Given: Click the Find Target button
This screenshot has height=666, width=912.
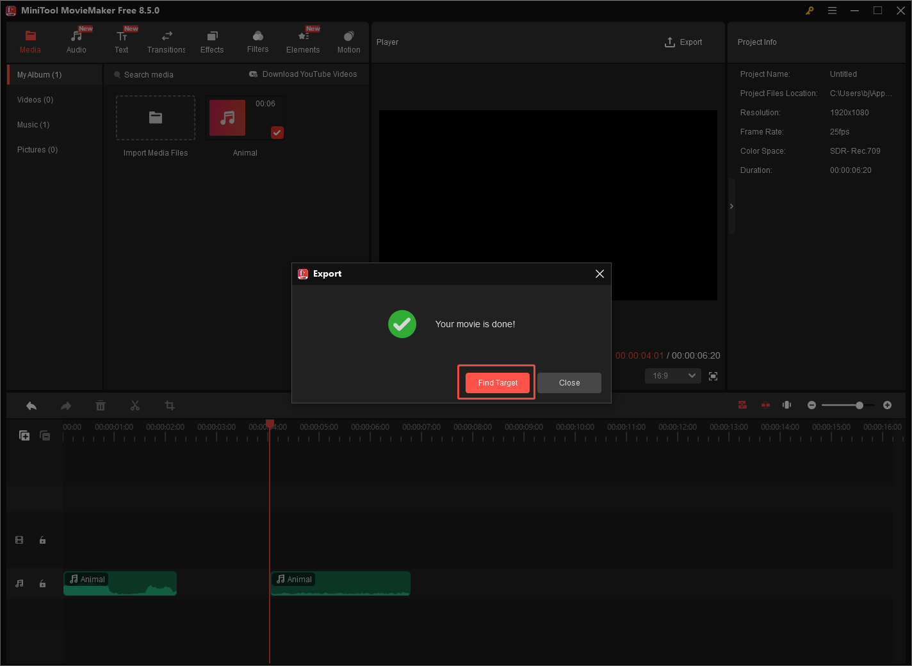Looking at the screenshot, I should pos(496,382).
